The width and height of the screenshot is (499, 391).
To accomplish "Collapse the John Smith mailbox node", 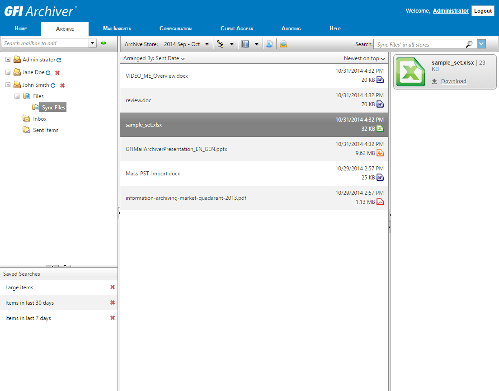I will point(8,85).
